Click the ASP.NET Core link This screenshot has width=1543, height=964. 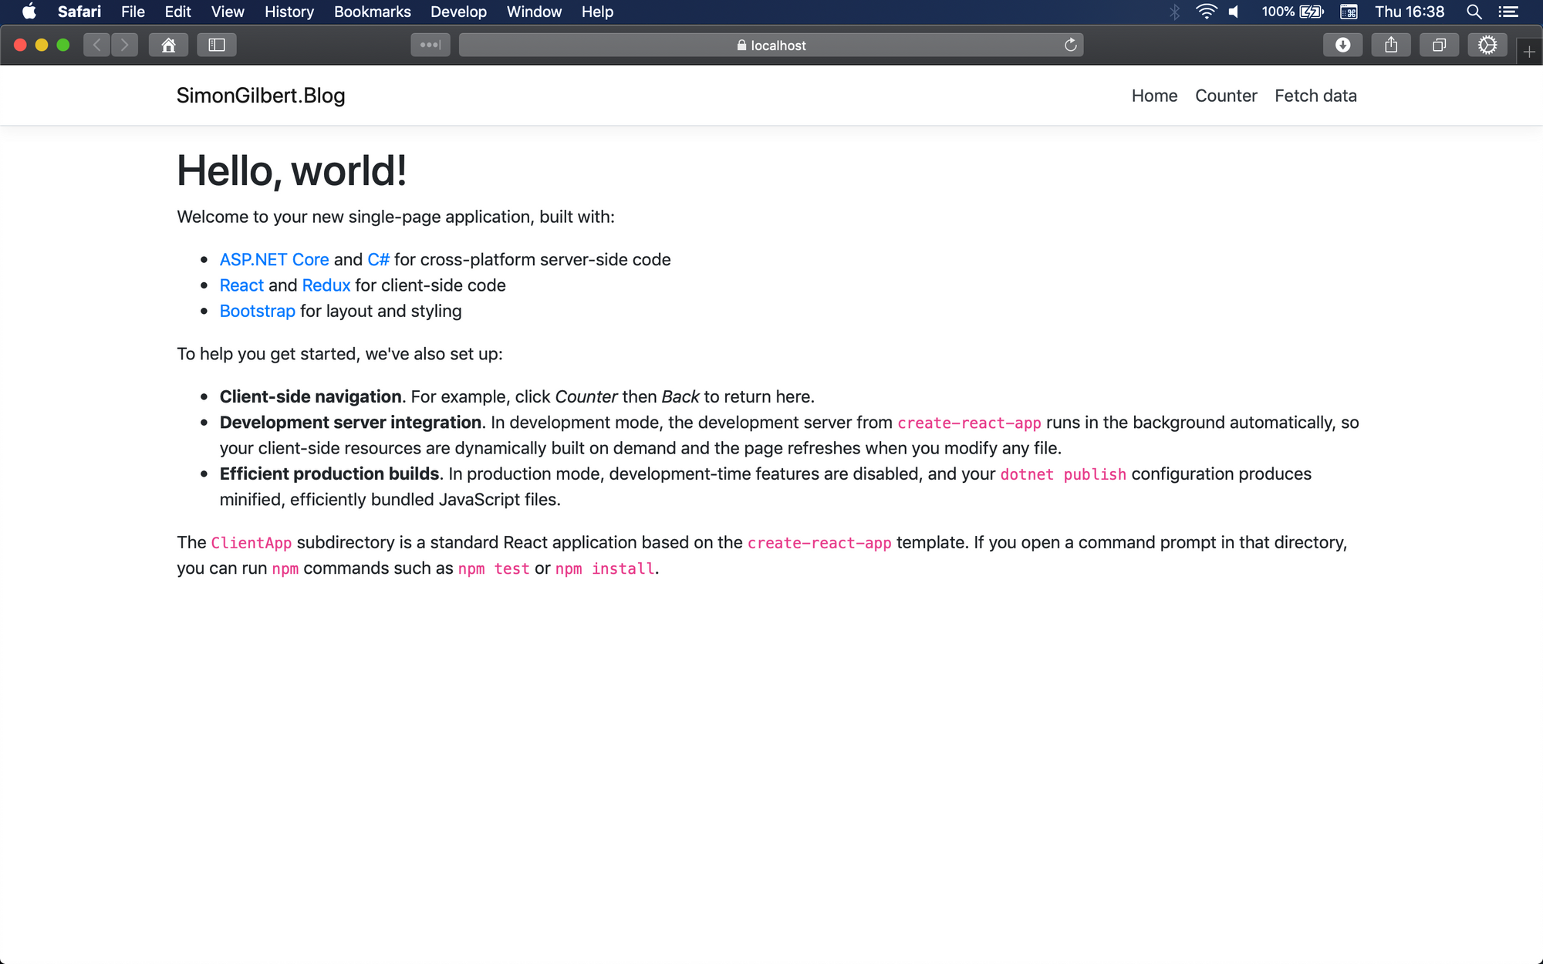273,259
